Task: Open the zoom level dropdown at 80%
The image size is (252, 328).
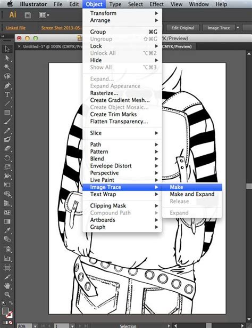Action: coord(35,326)
